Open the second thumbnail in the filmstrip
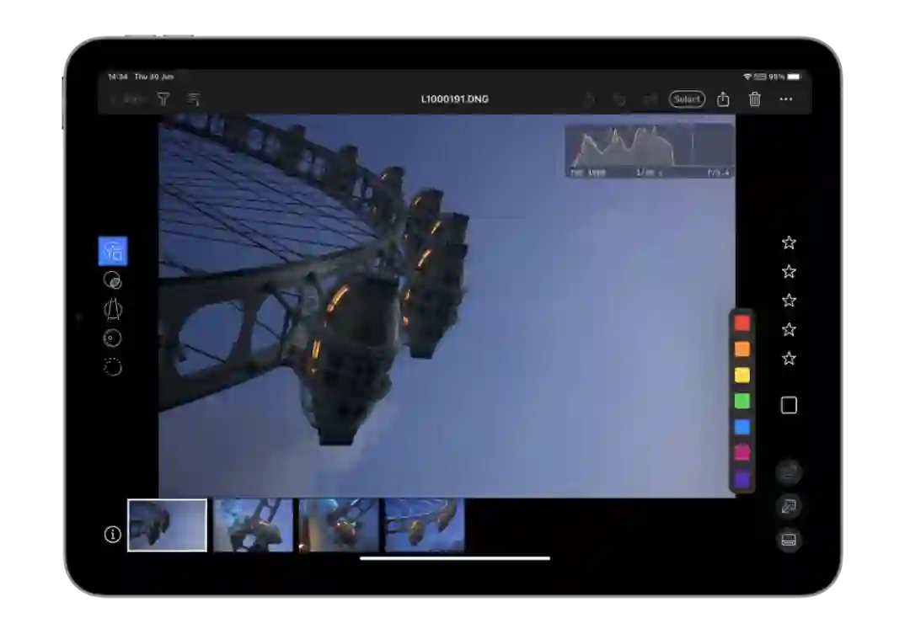 tap(253, 525)
